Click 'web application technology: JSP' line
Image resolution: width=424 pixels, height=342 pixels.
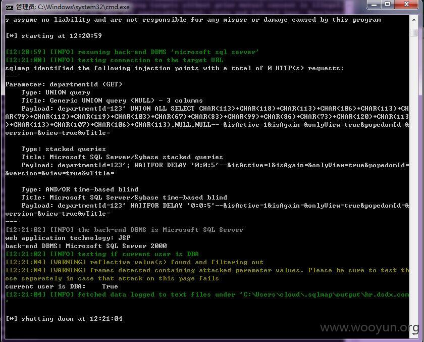click(68, 238)
